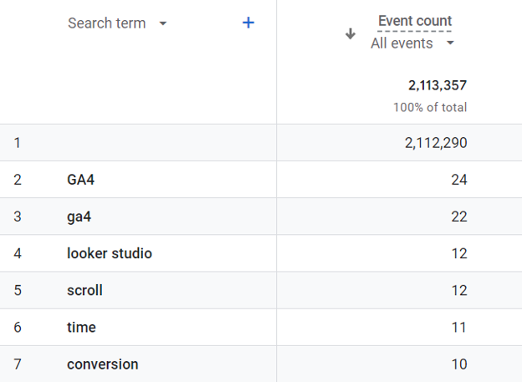
Task: Select the conversion search term
Action: pyautogui.click(x=102, y=364)
